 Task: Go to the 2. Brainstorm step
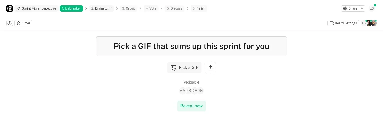101,8
